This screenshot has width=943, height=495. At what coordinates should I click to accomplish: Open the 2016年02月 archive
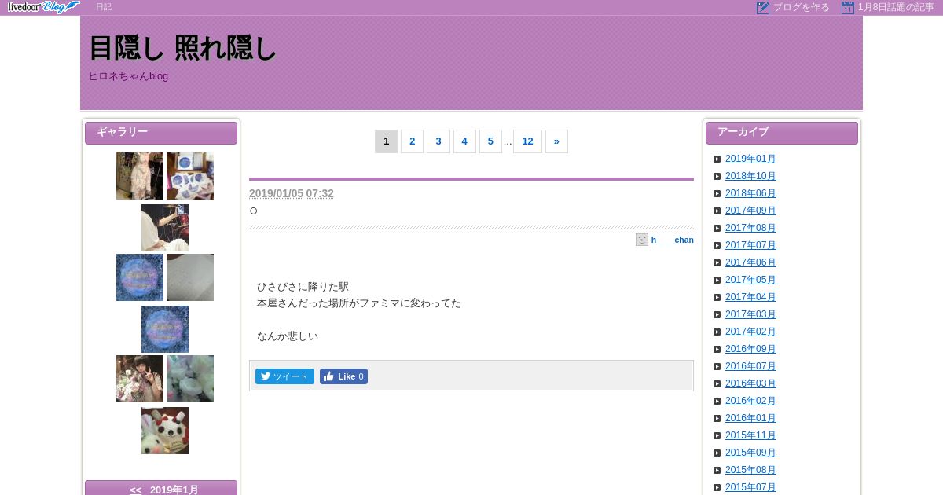tap(750, 401)
